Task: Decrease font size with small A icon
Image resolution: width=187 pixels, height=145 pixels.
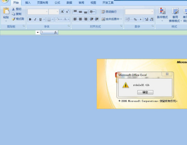Action: [x=67, y=12]
